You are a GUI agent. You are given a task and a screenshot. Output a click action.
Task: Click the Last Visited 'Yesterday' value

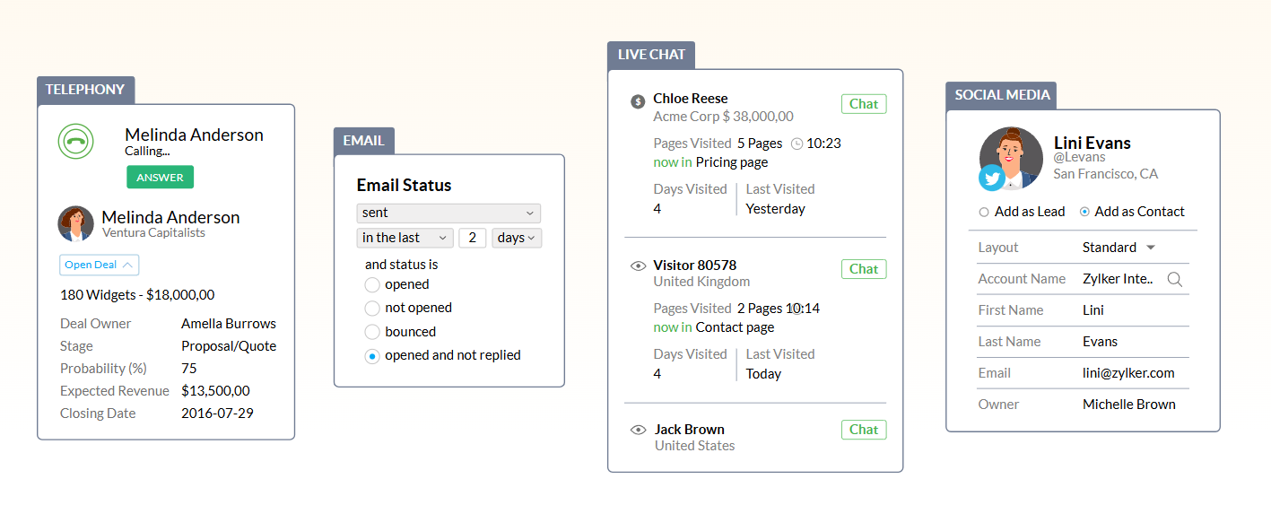[x=776, y=209]
